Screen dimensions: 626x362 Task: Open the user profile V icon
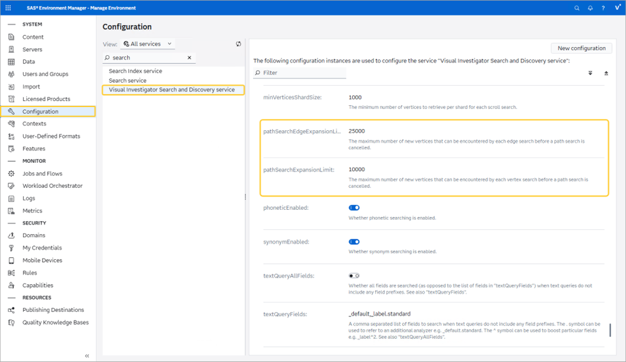[617, 8]
